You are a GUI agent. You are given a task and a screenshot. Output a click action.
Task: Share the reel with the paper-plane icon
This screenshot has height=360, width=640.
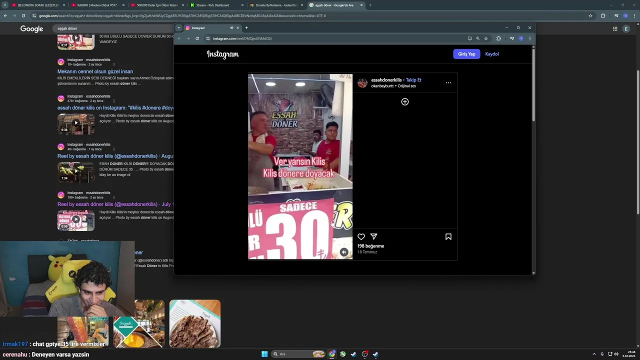point(373,236)
